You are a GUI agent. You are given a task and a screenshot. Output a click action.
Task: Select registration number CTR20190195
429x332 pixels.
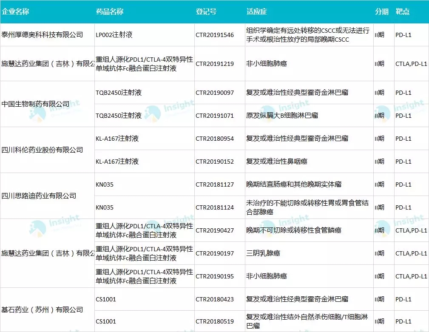(215, 276)
